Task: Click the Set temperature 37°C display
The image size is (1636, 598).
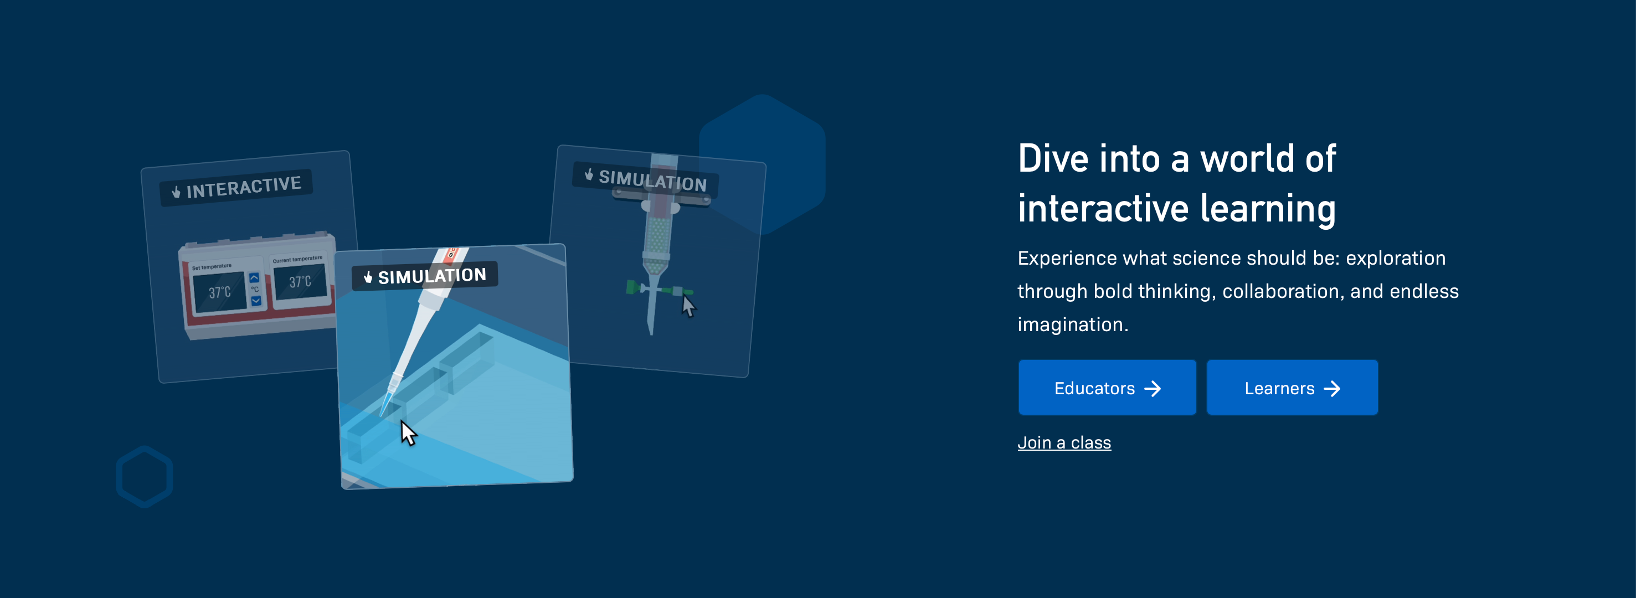Action: [220, 292]
